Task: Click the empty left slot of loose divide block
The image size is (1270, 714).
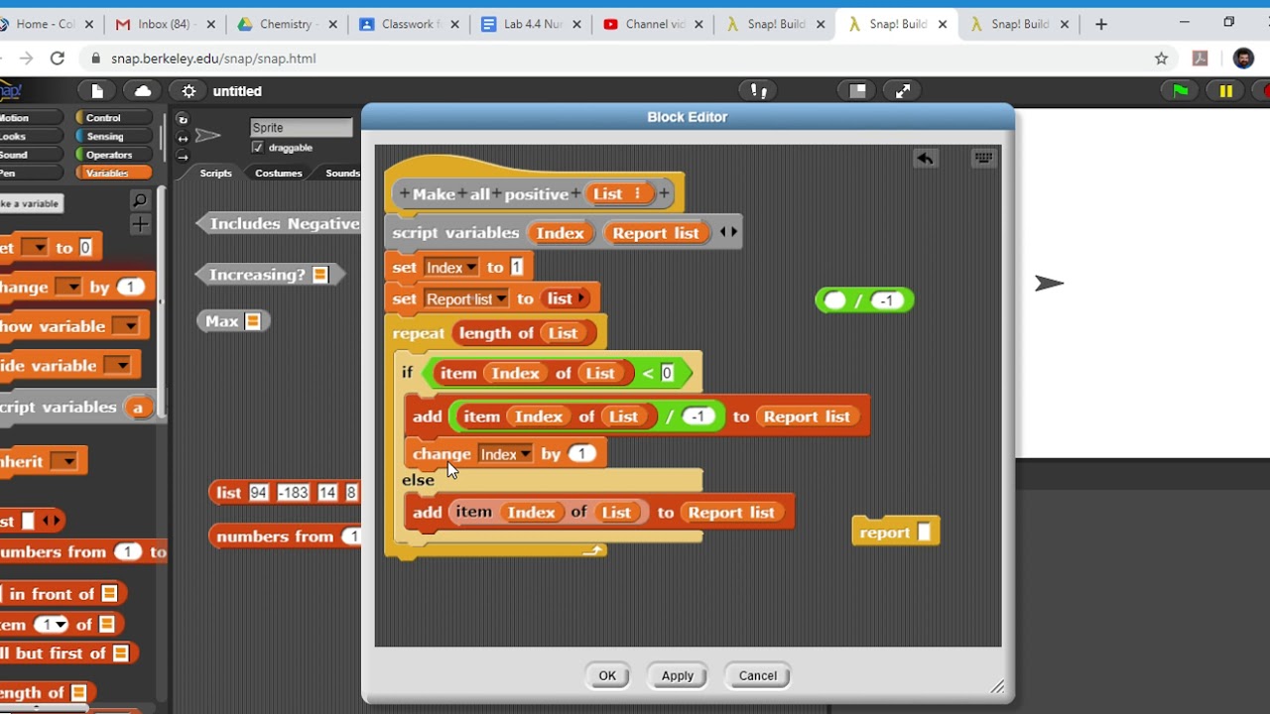Action: pyautogui.click(x=835, y=300)
